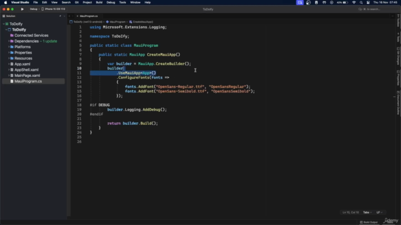401x225 pixels.
Task: Expand the Resources folder
Action: click(x=9, y=58)
